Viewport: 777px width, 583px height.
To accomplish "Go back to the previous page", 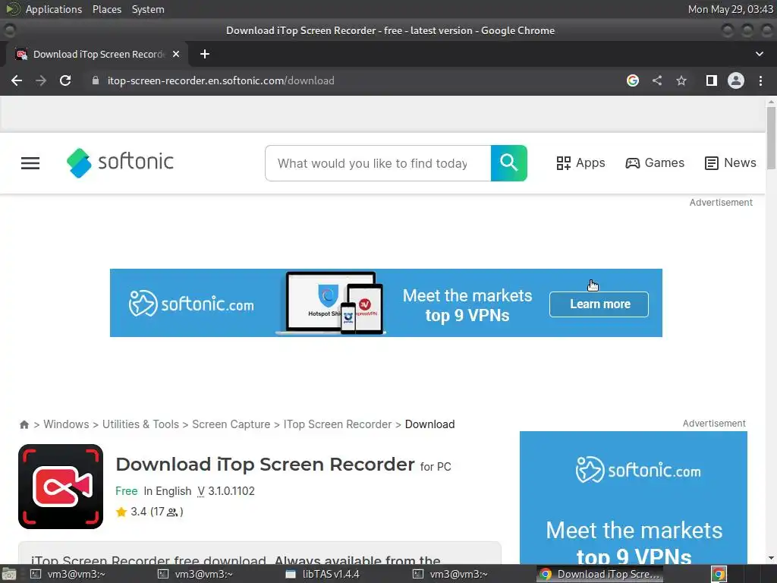I will [x=17, y=80].
